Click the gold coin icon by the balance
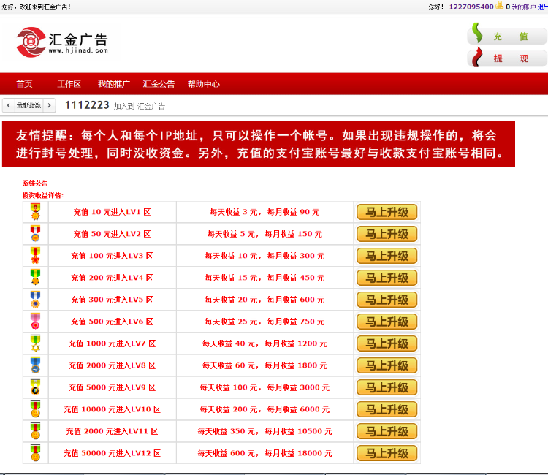Image resolution: width=548 pixels, height=475 pixels. coord(500,5)
